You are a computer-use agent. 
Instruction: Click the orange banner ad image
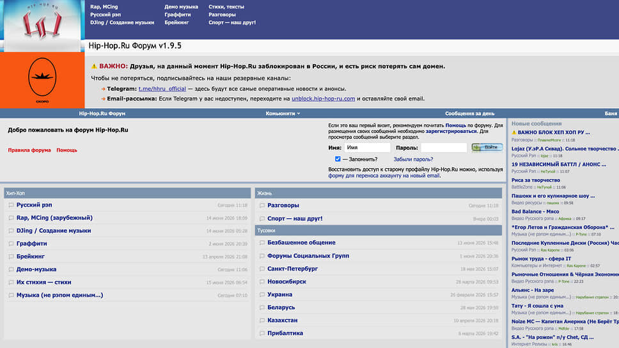[x=42, y=80]
